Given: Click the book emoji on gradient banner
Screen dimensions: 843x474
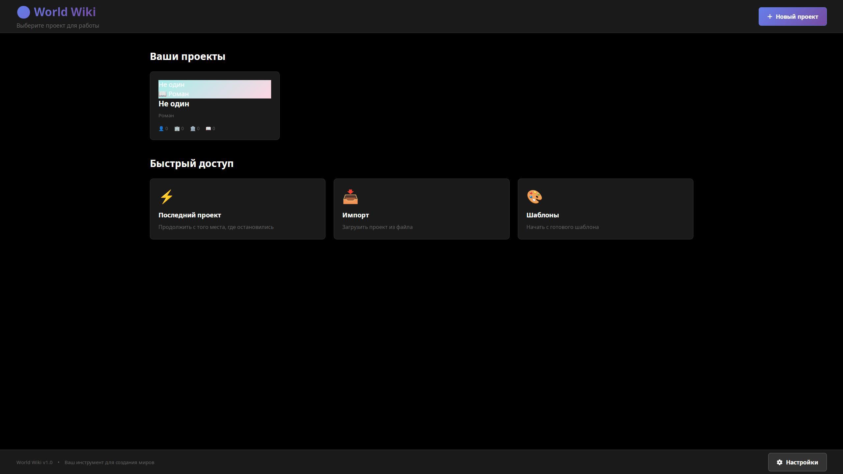Looking at the screenshot, I should [162, 94].
